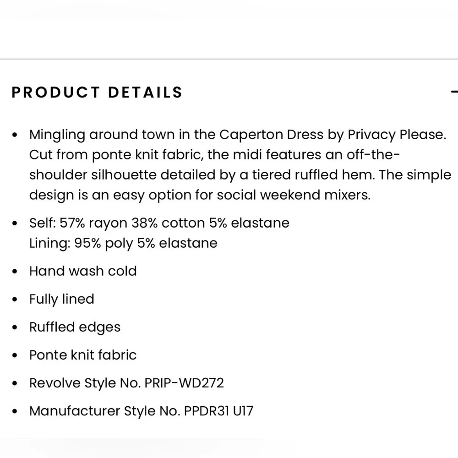Click Revolve Style No. PRIP-WD272
The width and height of the screenshot is (458, 458).
pyautogui.click(x=126, y=383)
